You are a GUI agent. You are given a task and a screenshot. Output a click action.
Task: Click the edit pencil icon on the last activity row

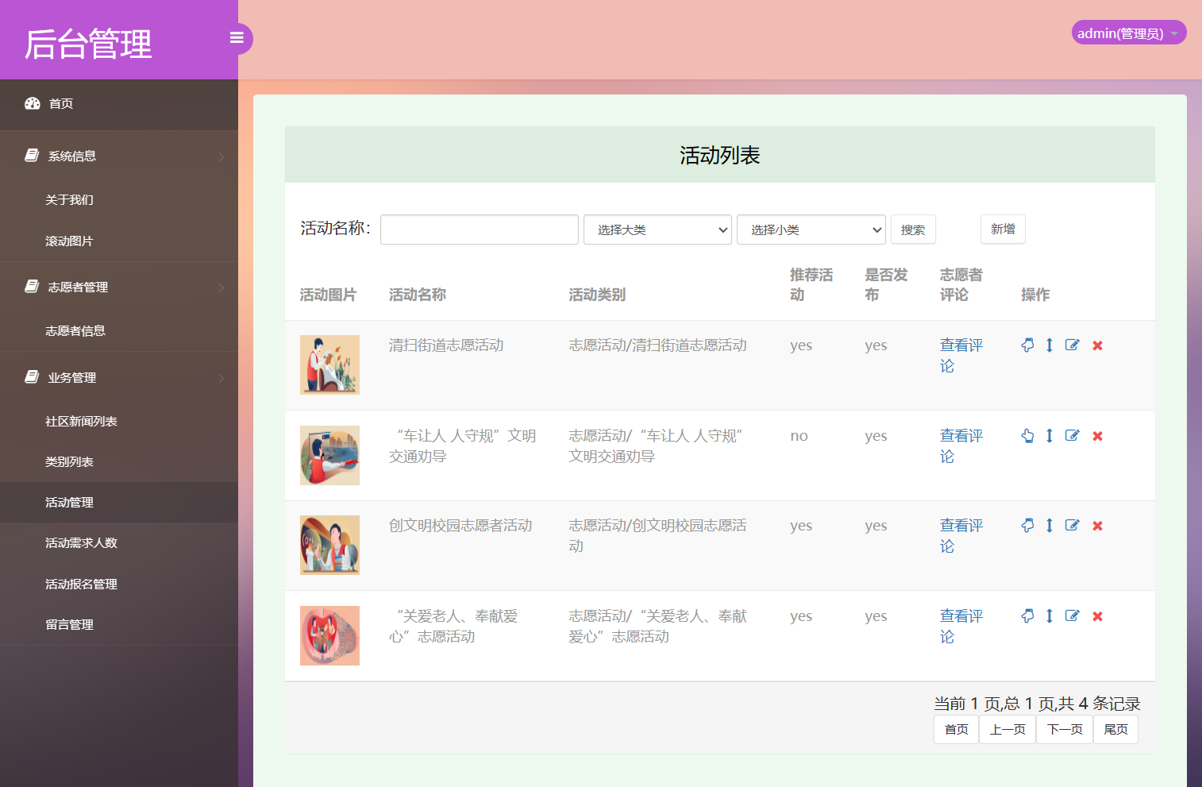click(x=1072, y=615)
